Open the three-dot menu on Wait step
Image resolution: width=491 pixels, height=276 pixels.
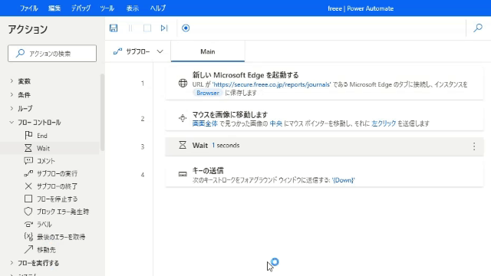click(474, 146)
